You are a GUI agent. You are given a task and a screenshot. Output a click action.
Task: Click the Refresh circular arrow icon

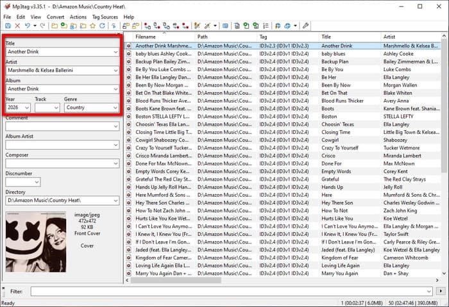pos(102,26)
